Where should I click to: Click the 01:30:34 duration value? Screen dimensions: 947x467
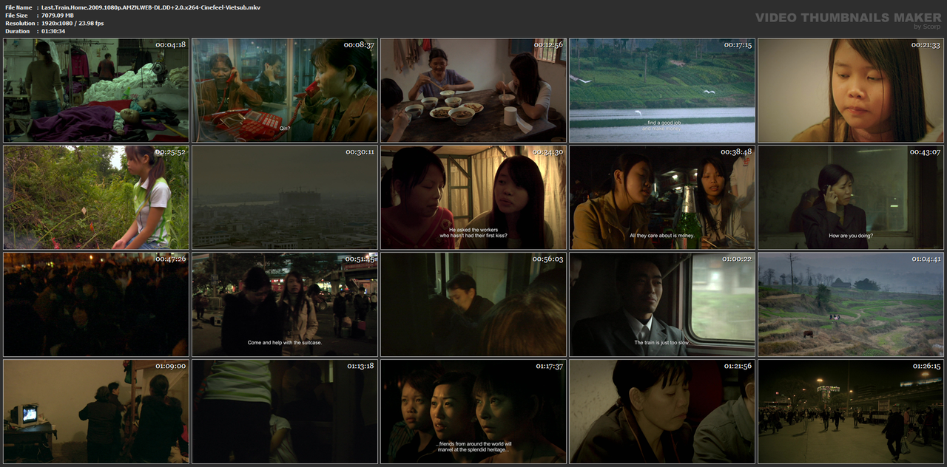(53, 32)
